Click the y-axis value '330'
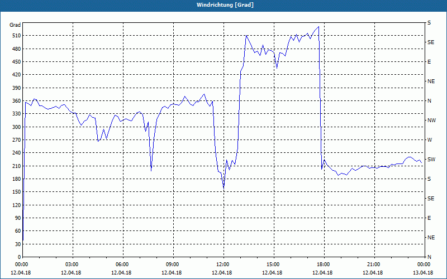Screen dimensions: 447x279 [17, 114]
